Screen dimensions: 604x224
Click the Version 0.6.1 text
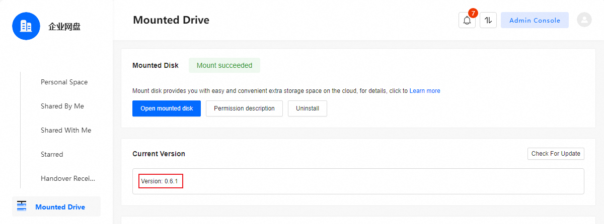click(161, 181)
